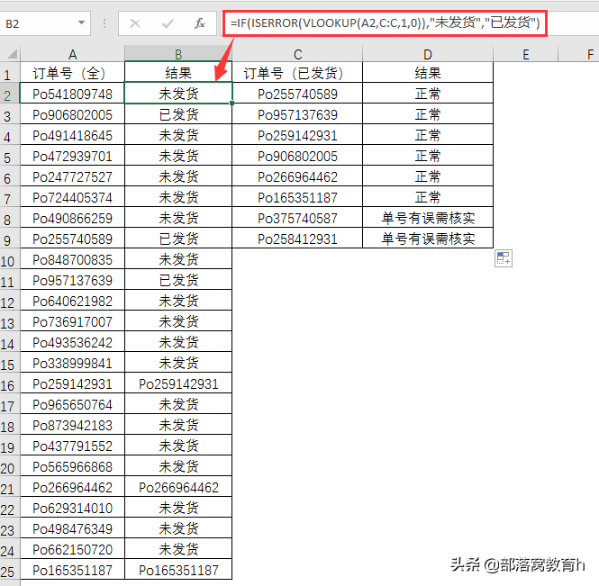Select row 25 header
The image size is (599, 586).
[10, 572]
